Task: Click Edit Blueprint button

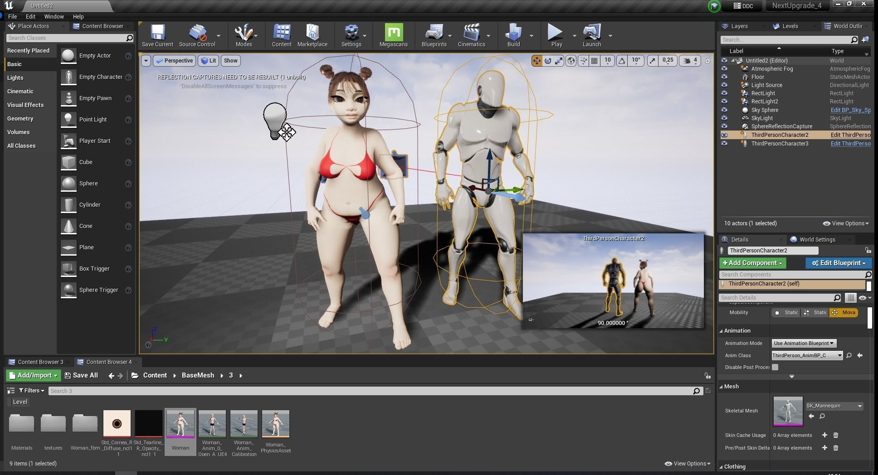Action: pos(839,263)
